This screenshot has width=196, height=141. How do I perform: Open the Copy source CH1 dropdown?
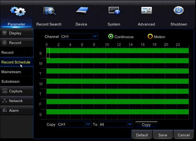click(74, 124)
